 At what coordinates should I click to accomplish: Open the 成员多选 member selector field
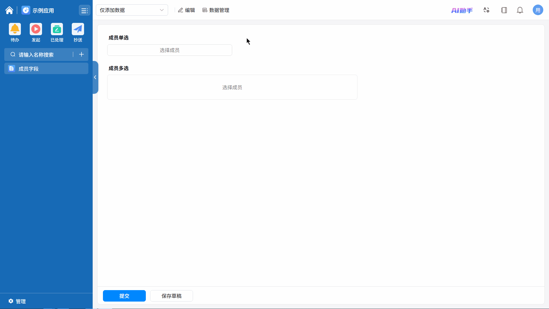point(232,87)
